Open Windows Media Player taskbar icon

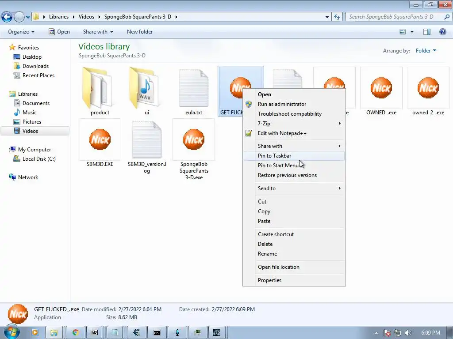click(35, 332)
